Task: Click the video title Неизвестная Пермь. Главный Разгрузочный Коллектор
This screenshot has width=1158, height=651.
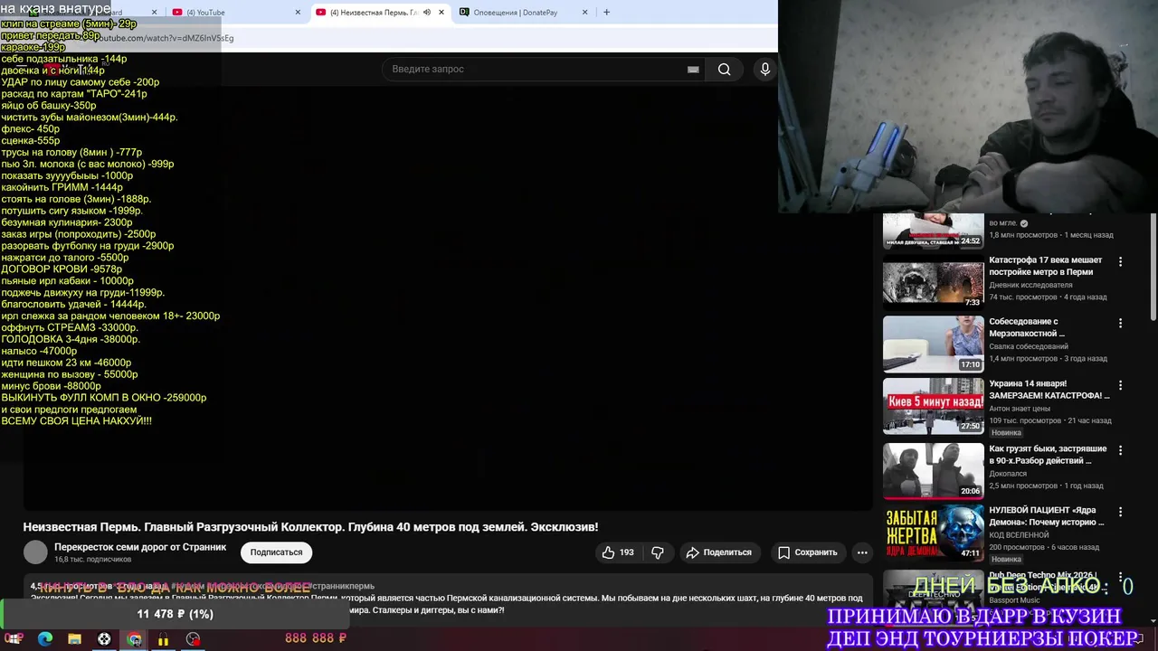Action: pos(310,527)
